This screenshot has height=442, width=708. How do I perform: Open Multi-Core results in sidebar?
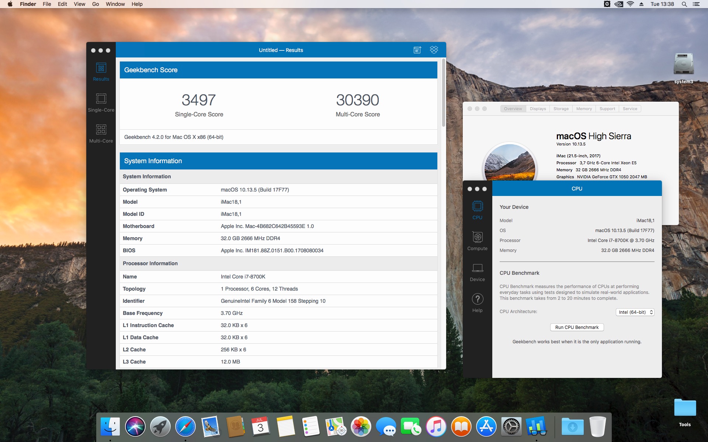tap(101, 133)
